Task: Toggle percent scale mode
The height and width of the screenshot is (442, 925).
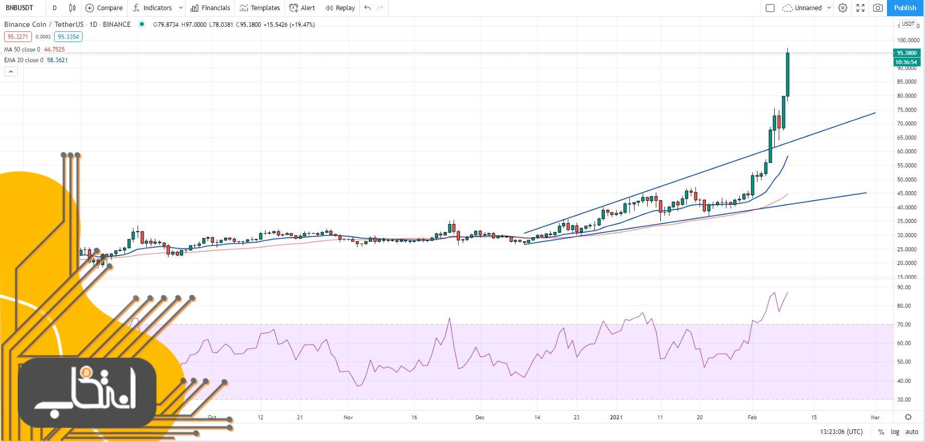Action: point(881,432)
